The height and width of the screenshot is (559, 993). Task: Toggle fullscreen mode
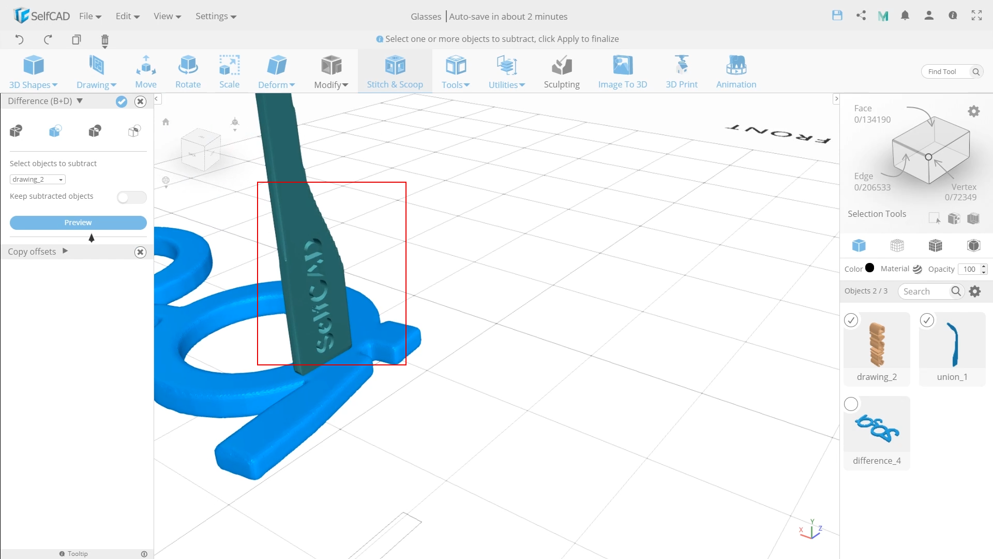pos(976,16)
